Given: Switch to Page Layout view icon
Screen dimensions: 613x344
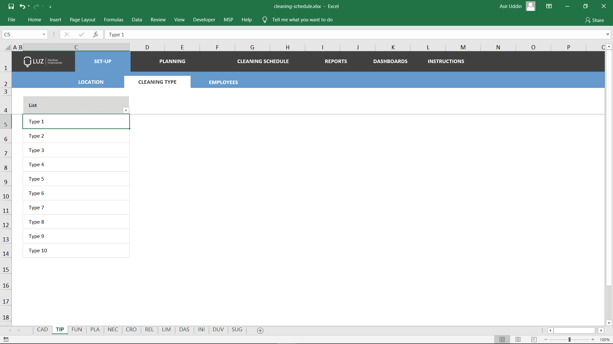Looking at the screenshot, I should coord(518,340).
